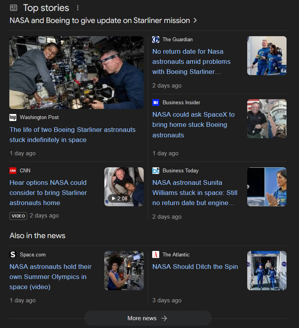The height and width of the screenshot is (328, 299).
Task: Click The Atlantic source name
Action: tap(176, 254)
